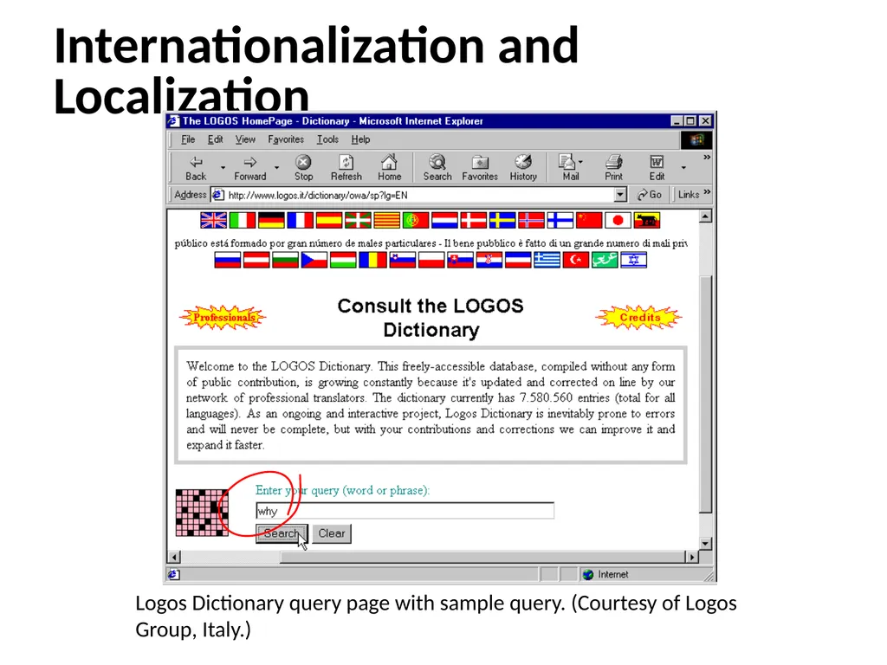
Task: Select the green Arabic script flag
Action: pos(605,260)
